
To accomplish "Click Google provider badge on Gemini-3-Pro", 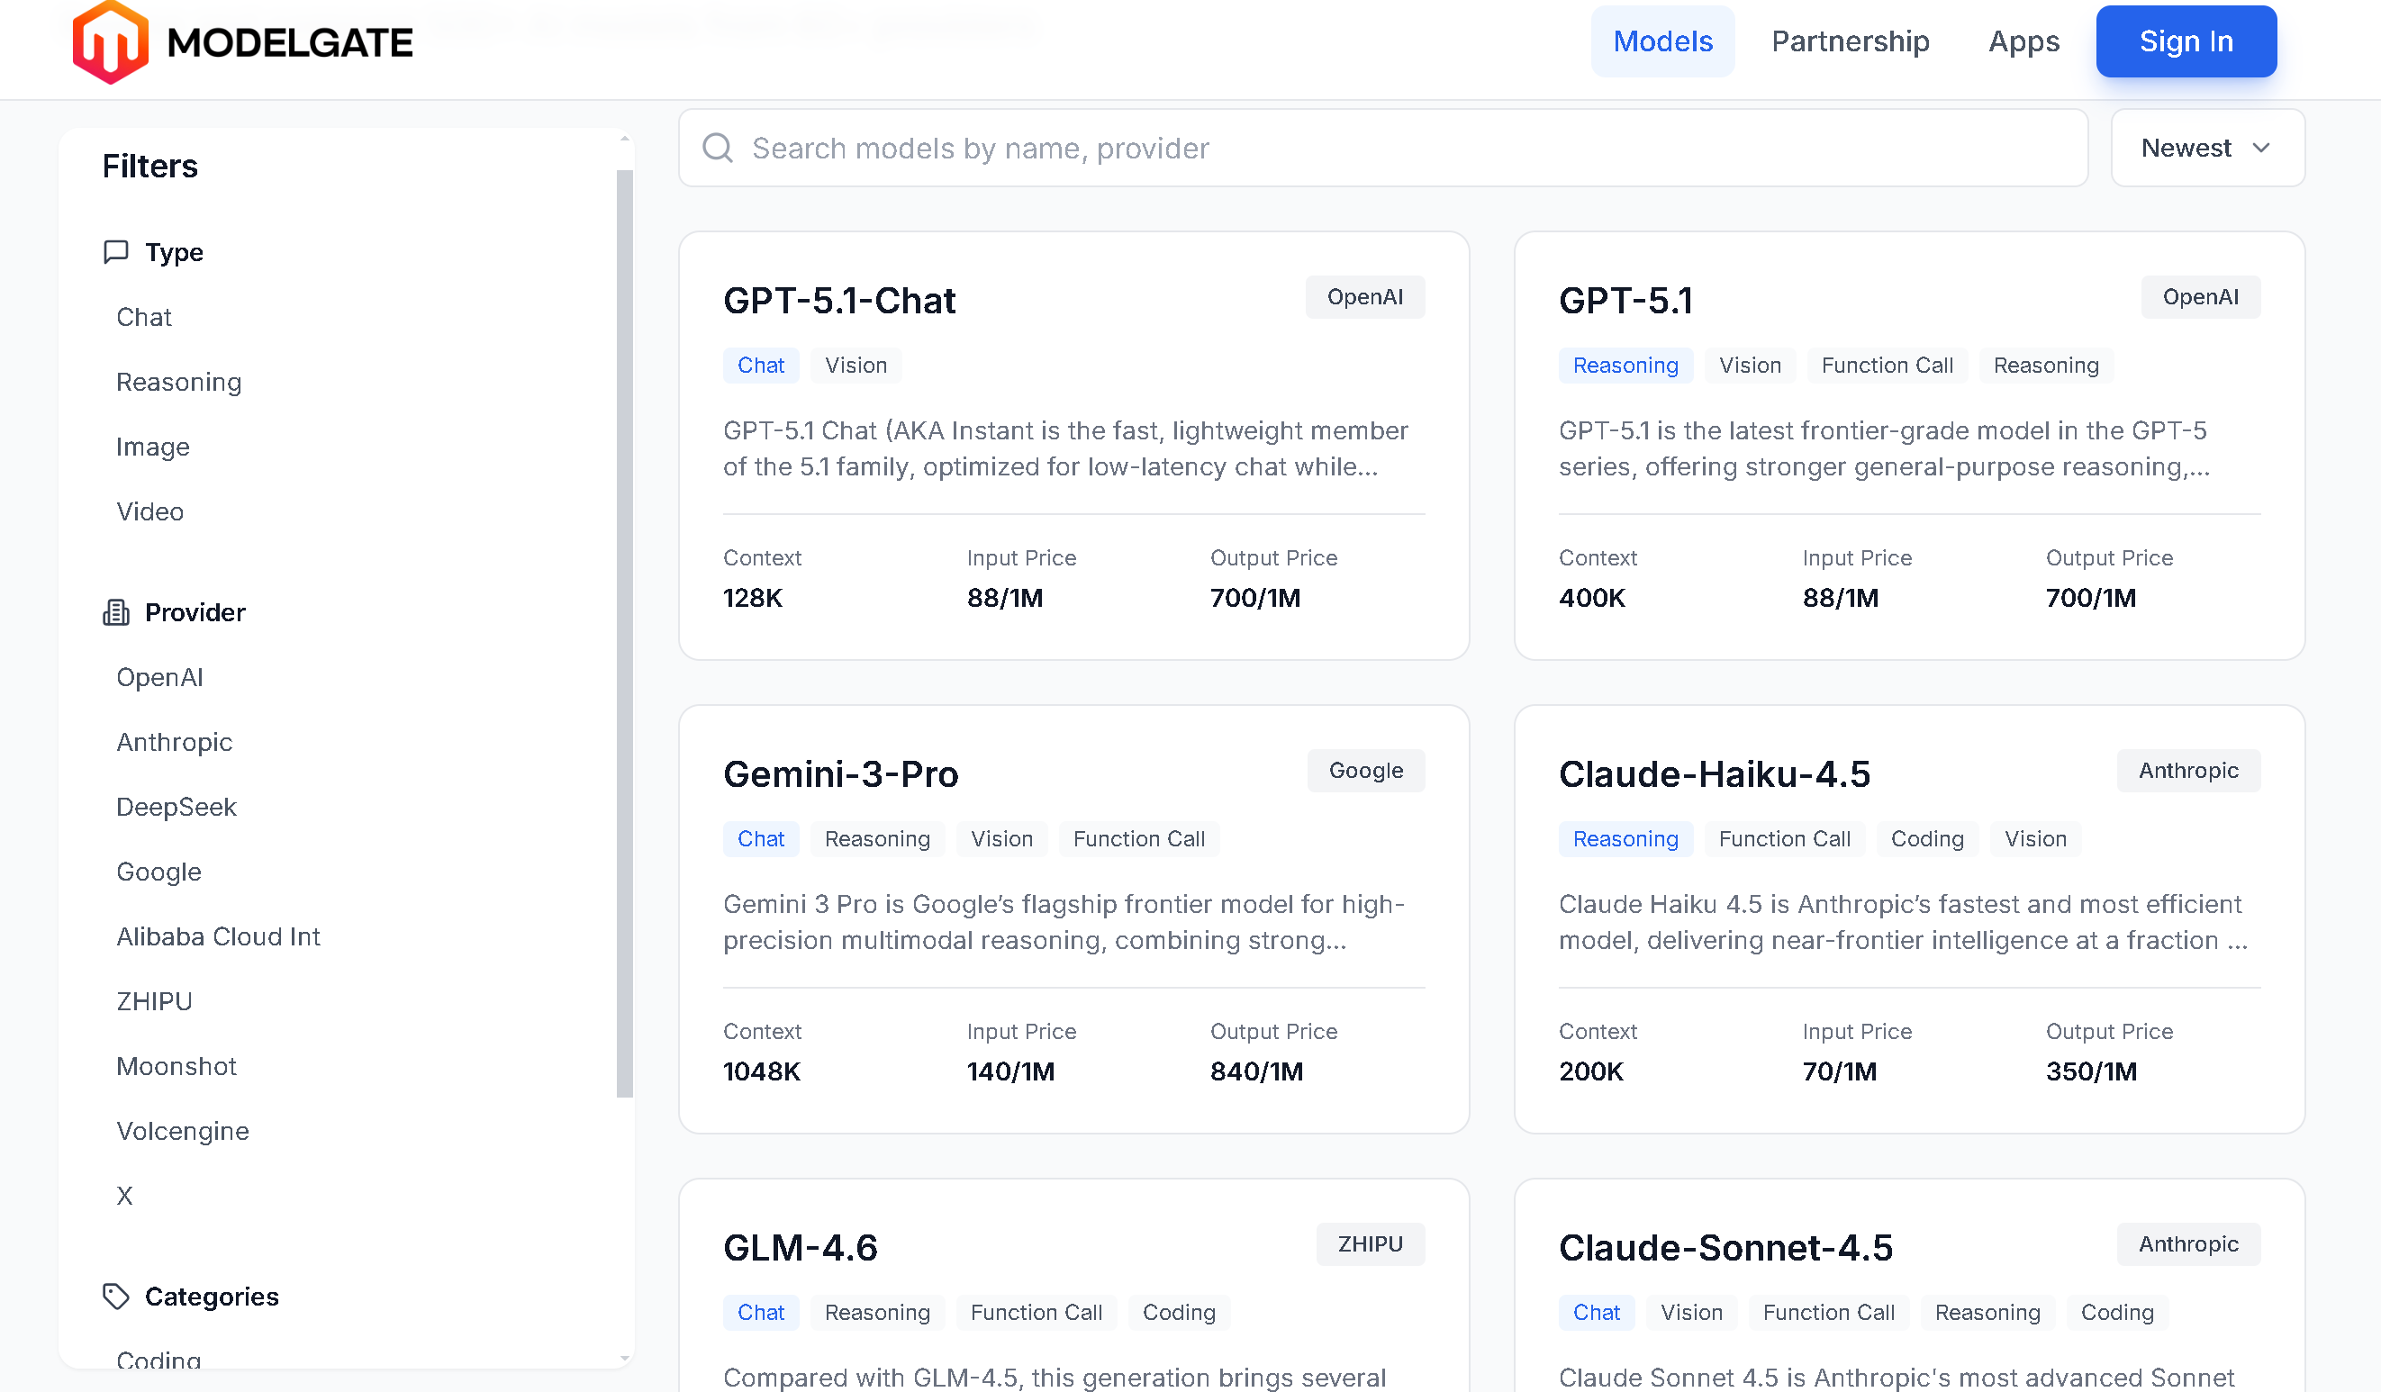I will point(1365,770).
